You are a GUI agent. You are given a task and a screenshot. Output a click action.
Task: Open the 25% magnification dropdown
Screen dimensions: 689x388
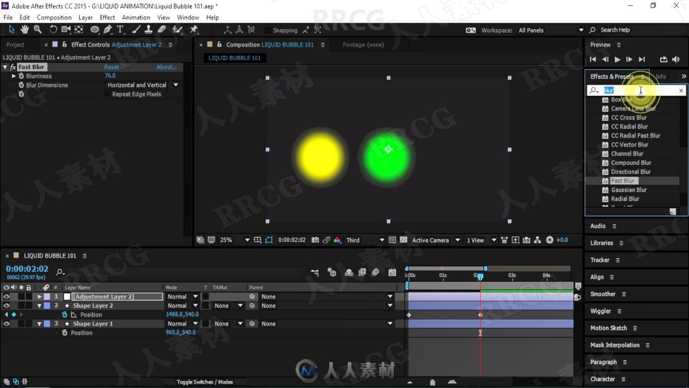[x=235, y=240]
